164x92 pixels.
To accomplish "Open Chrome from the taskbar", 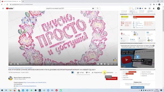I will point(19,90).
